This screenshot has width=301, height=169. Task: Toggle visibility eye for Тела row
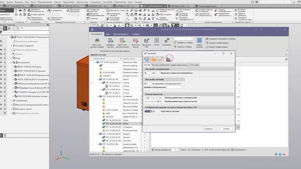click(1, 58)
